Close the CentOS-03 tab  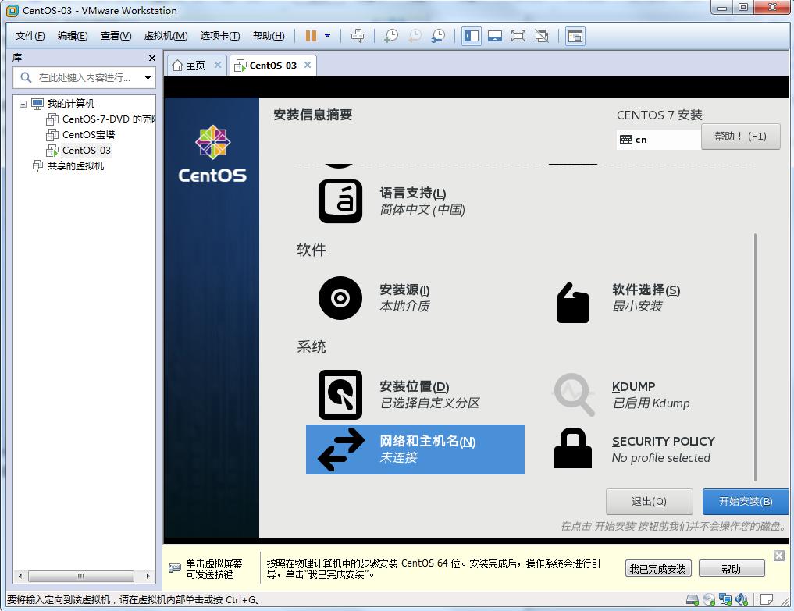[308, 65]
